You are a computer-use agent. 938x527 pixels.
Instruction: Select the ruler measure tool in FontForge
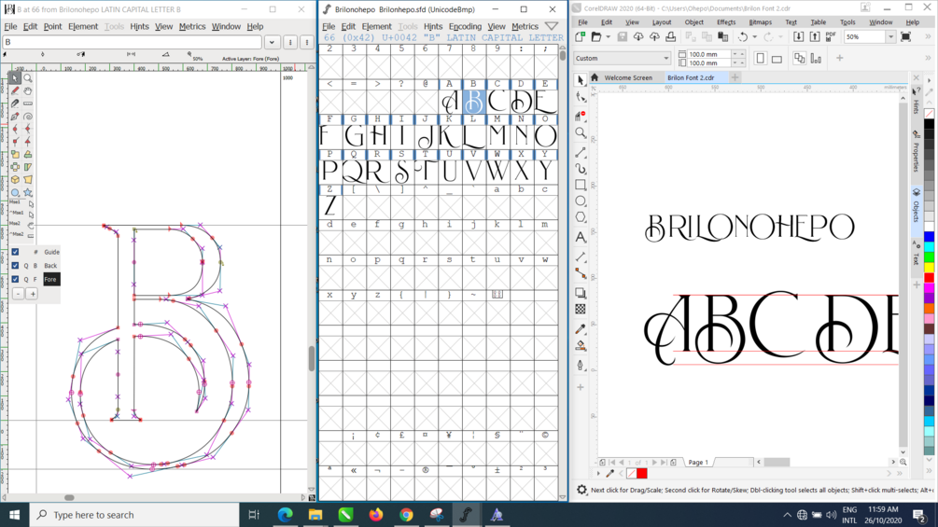tap(28, 104)
